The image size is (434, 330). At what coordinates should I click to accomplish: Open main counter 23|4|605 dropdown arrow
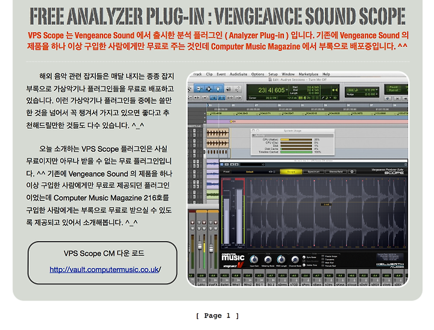287,90
